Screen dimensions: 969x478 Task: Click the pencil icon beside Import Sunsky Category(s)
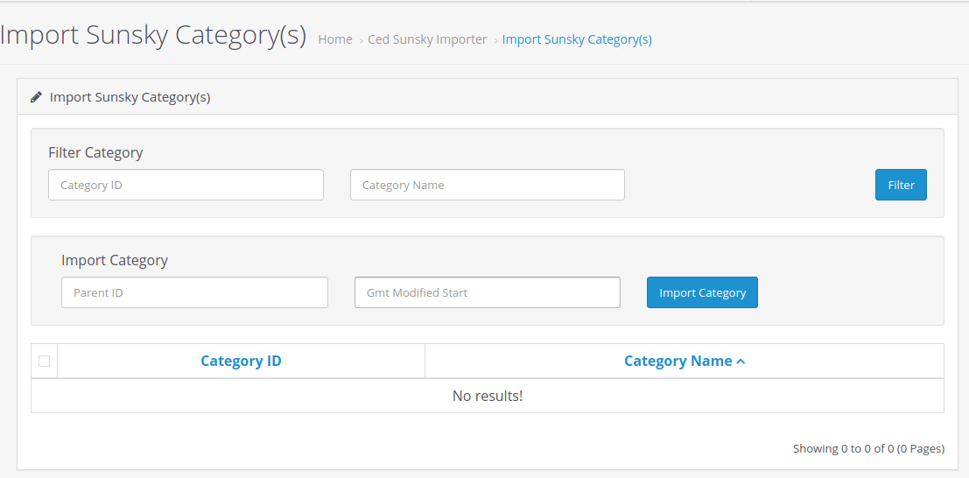point(36,97)
